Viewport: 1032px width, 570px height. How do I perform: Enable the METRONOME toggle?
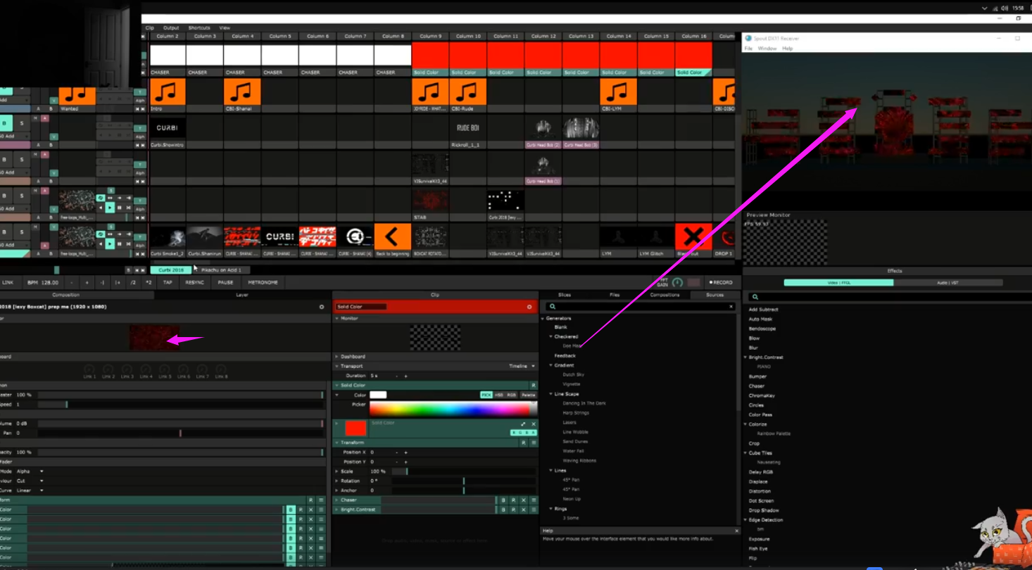tap(263, 282)
